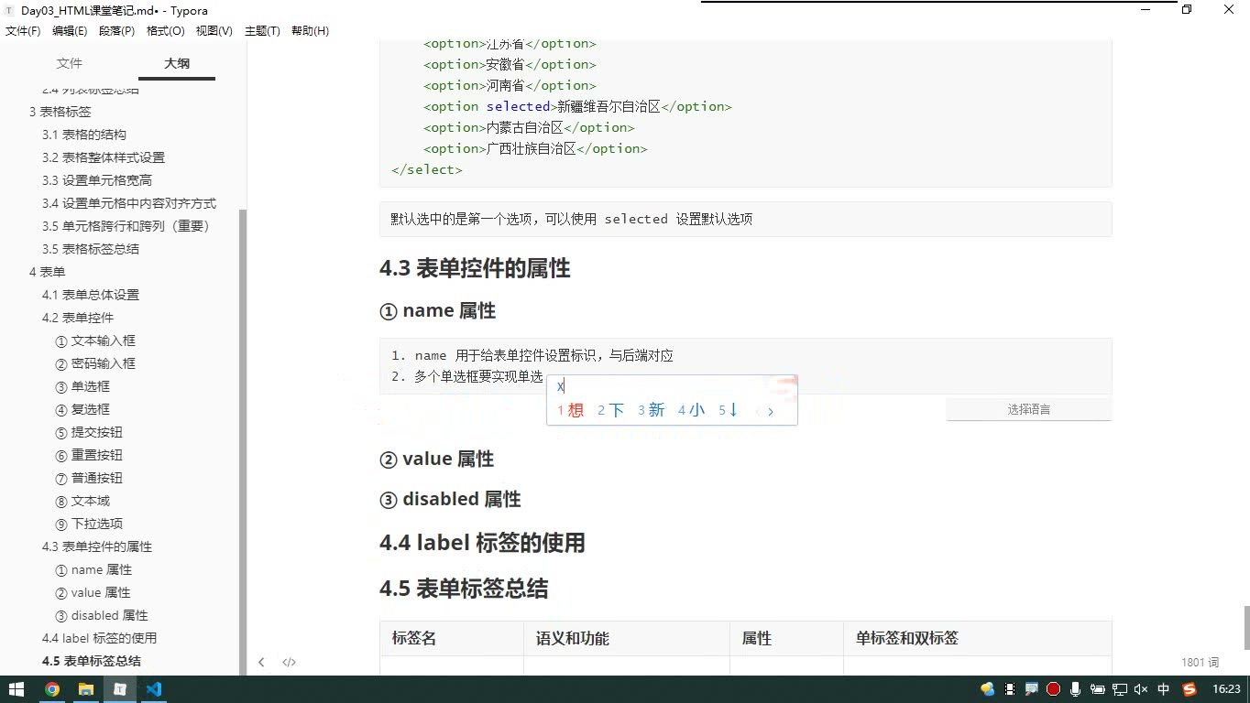The width and height of the screenshot is (1250, 703).
Task: Open the Windows Start menu
Action: click(x=16, y=689)
